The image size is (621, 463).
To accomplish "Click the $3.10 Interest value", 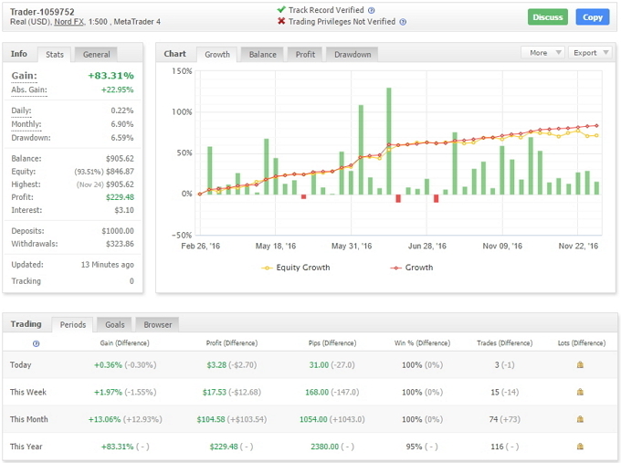I will [x=124, y=210].
